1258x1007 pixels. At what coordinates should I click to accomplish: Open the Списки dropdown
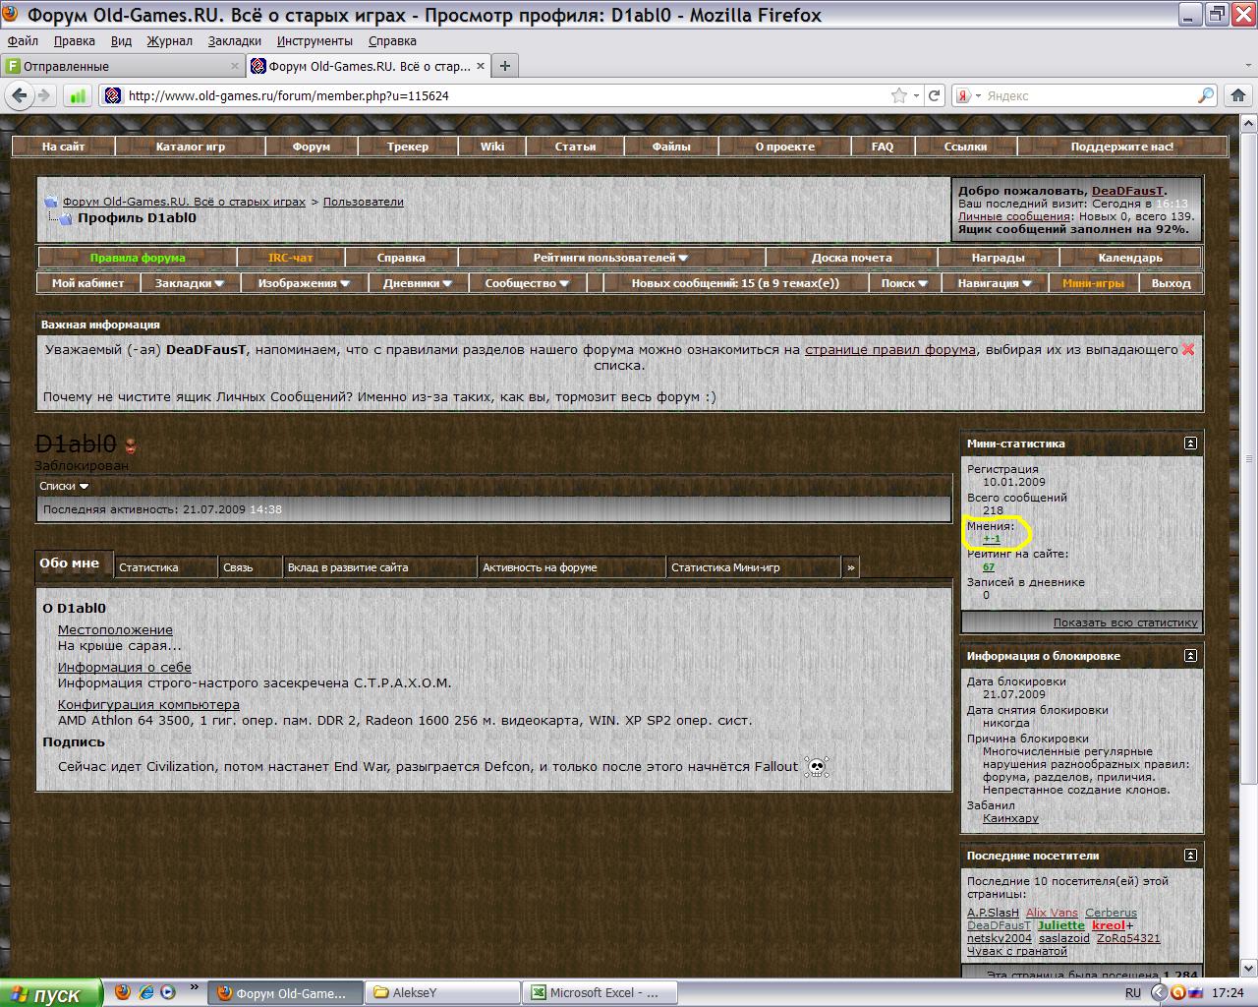pyautogui.click(x=64, y=486)
